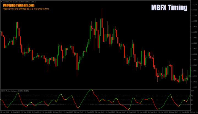Click the MBFX Timing Indicator 43.5774 label
The image size is (198, 114).
click(x=15, y=91)
